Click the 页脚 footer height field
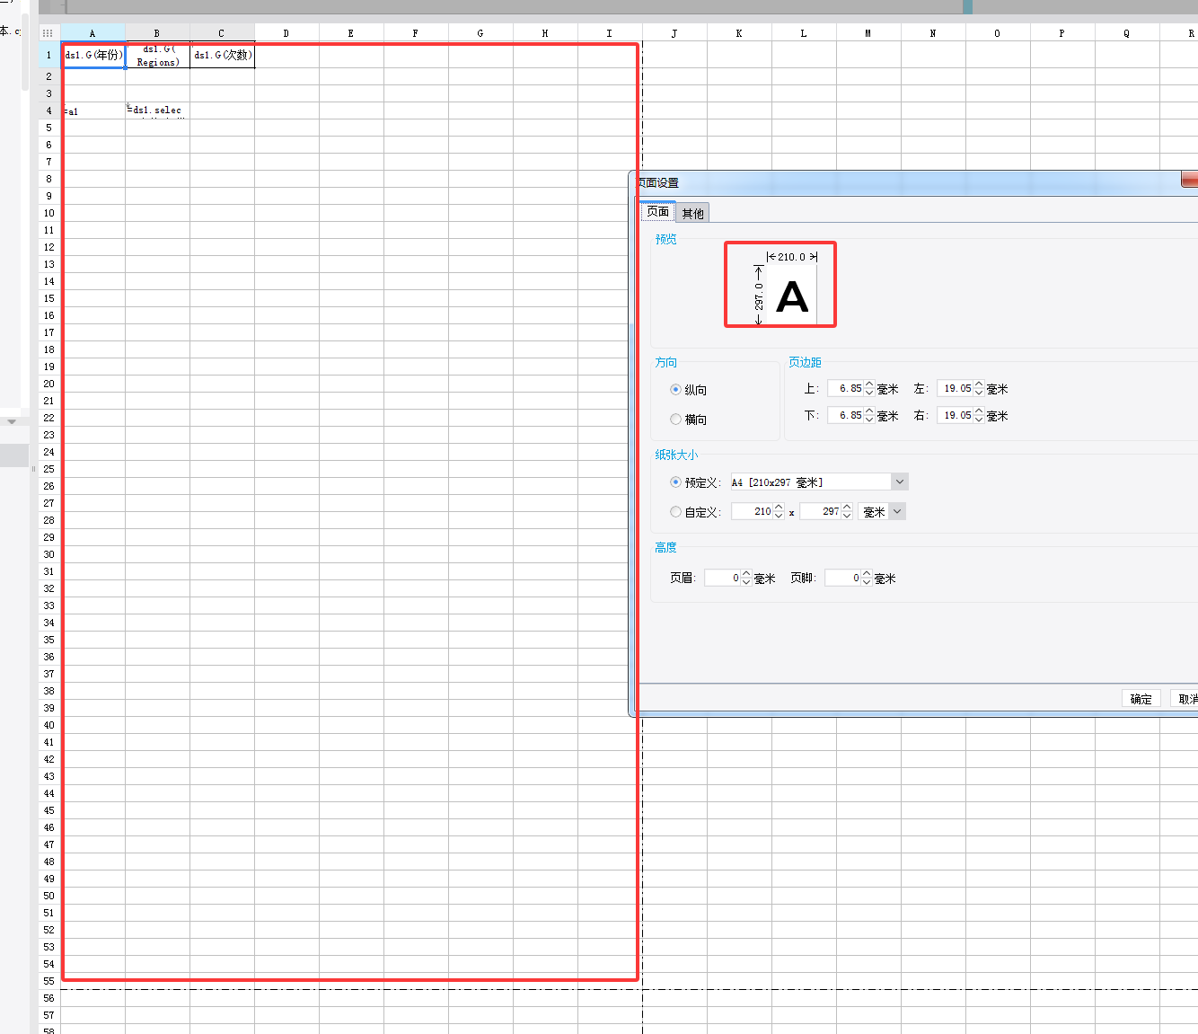 tap(842, 578)
